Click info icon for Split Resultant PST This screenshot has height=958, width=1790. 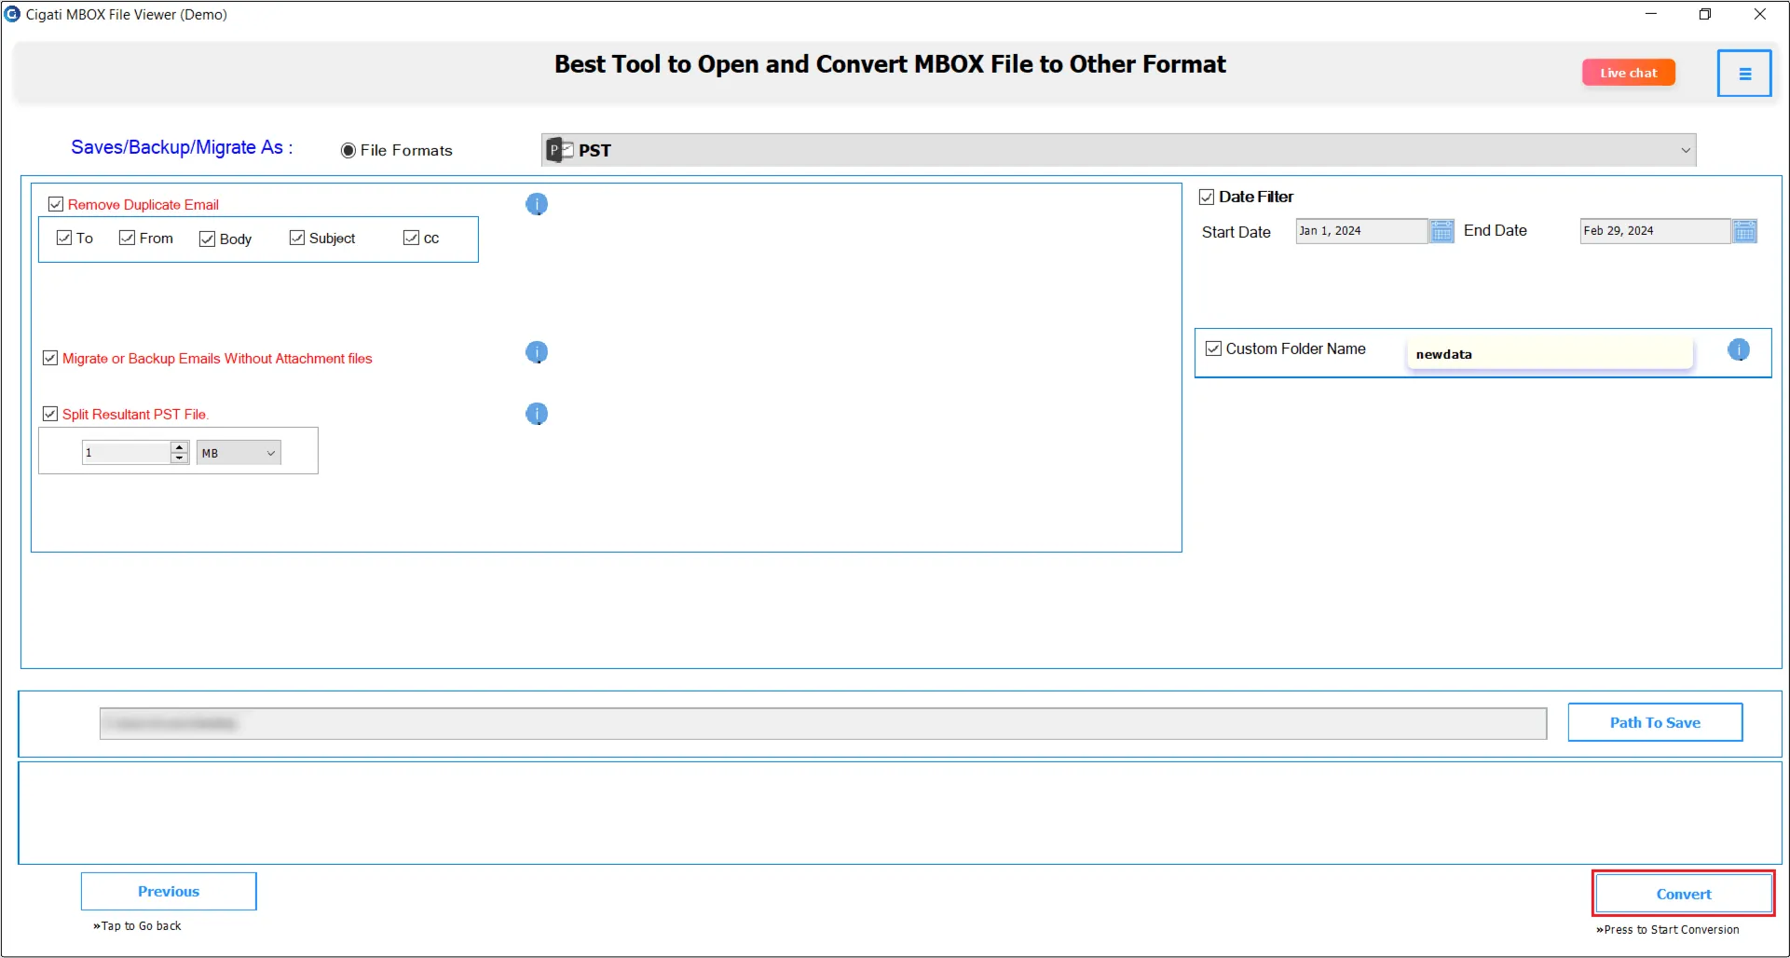[537, 414]
